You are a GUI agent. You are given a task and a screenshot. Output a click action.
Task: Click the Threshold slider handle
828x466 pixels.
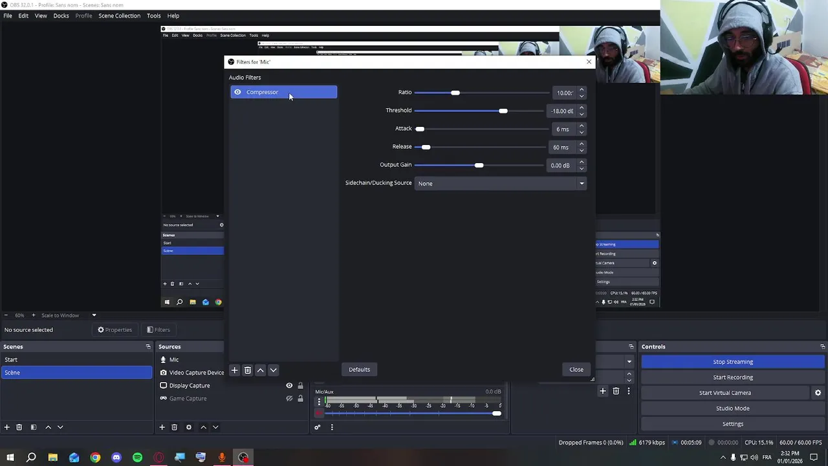click(x=503, y=111)
